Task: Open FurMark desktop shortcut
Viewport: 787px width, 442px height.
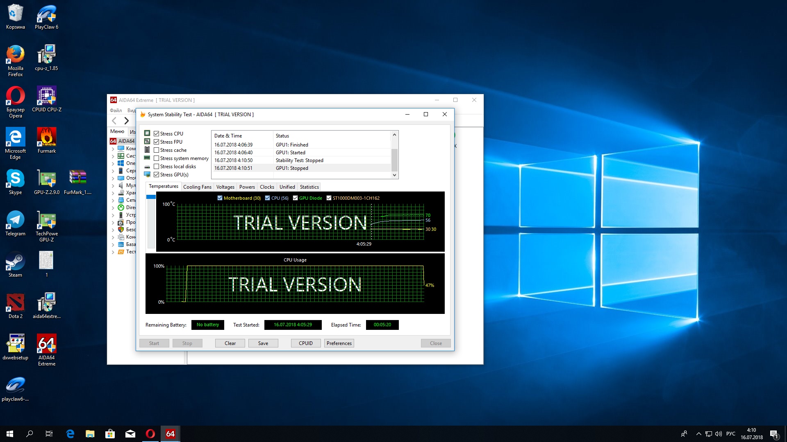Action: pyautogui.click(x=46, y=141)
